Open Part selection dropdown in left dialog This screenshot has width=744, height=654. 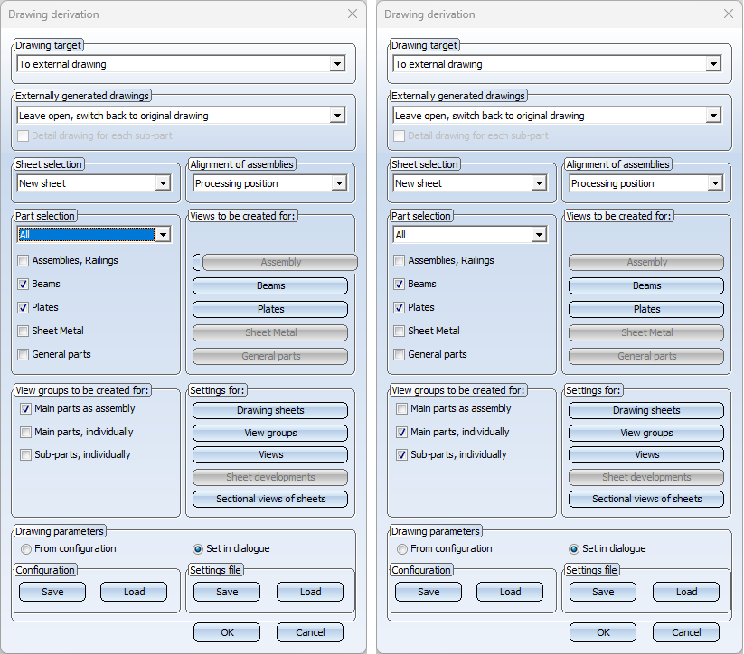(163, 234)
